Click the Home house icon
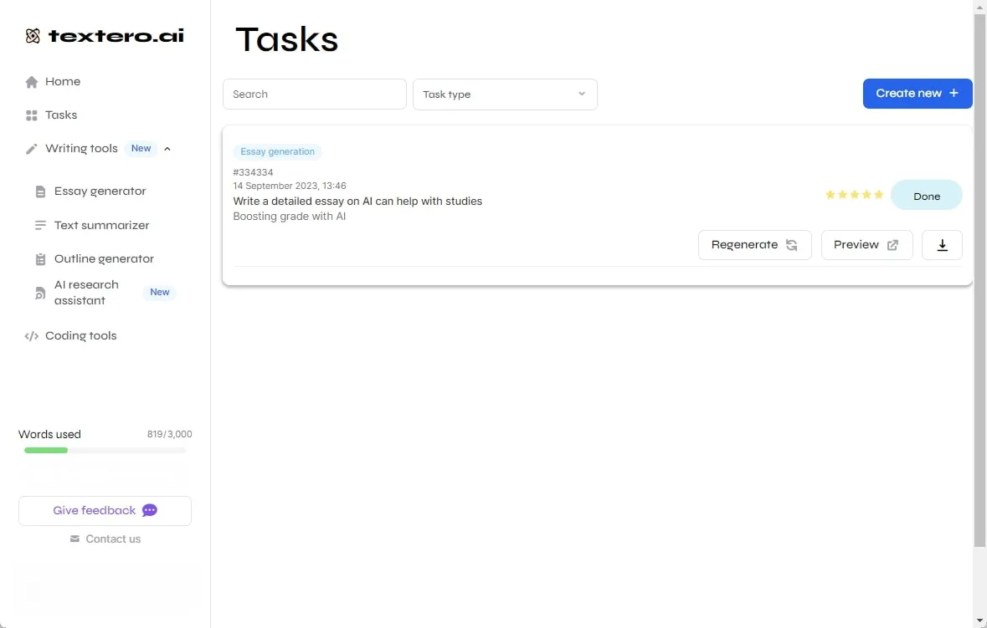Viewport: 987px width, 628px height. click(x=32, y=82)
